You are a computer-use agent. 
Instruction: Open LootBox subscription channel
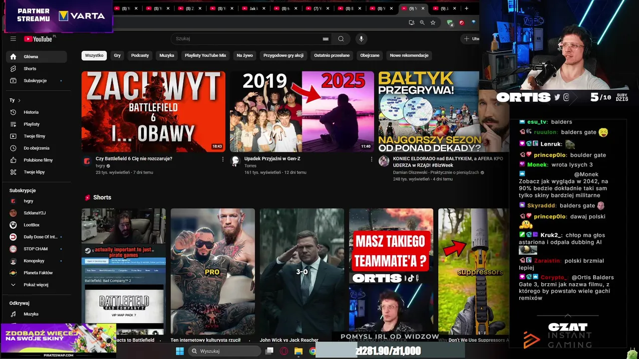36,225
